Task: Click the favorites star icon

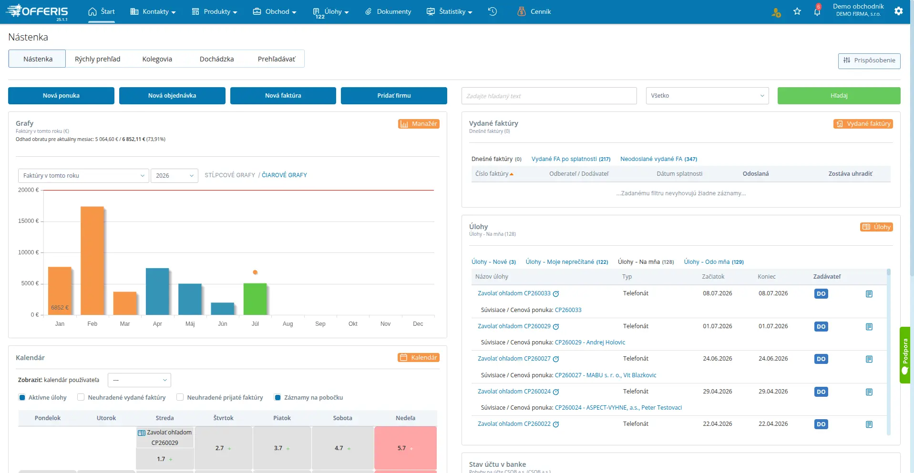Action: [797, 11]
